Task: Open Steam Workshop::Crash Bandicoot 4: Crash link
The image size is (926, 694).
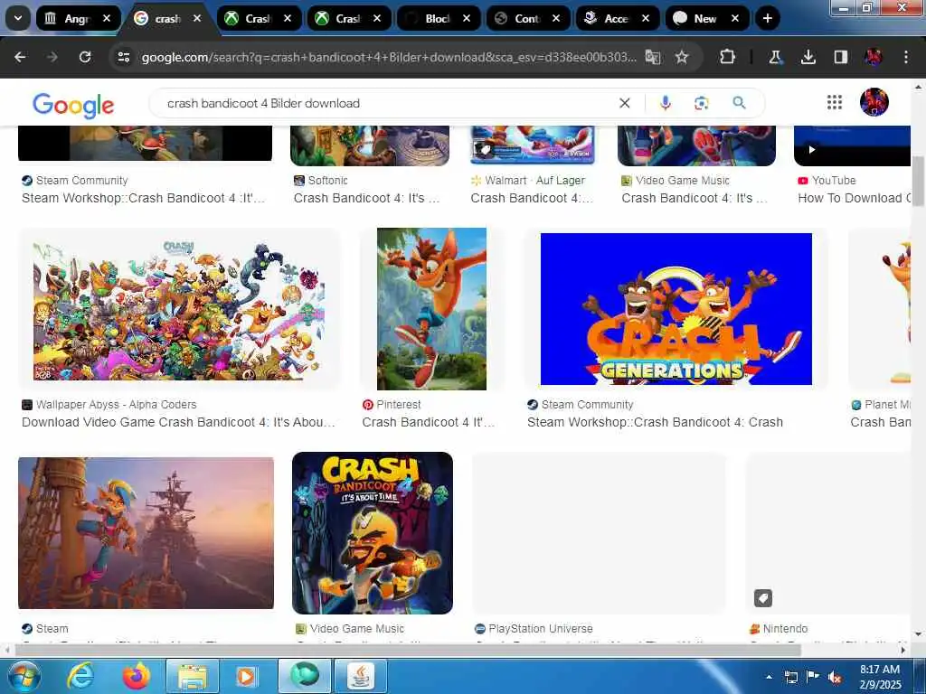Action: 655,422
